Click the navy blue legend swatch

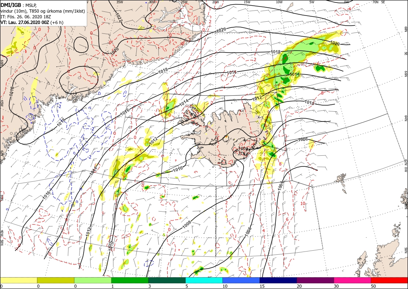pyautogui.click(x=278, y=280)
